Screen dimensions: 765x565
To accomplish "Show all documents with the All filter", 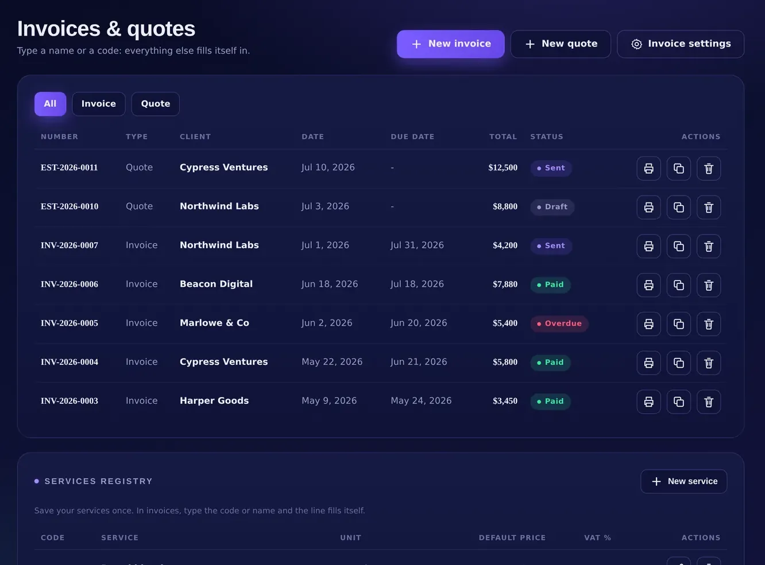I will pos(50,104).
